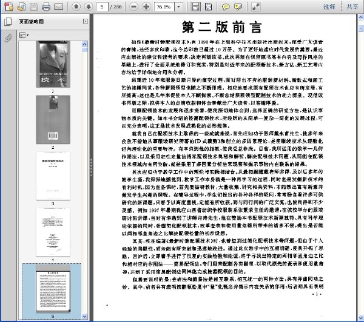Click the fit one full page icon

coord(208,7)
